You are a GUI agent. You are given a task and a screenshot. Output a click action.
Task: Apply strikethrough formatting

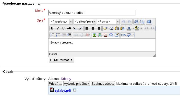click(69, 28)
